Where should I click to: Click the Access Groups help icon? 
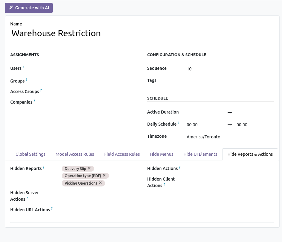pyautogui.click(x=41, y=90)
